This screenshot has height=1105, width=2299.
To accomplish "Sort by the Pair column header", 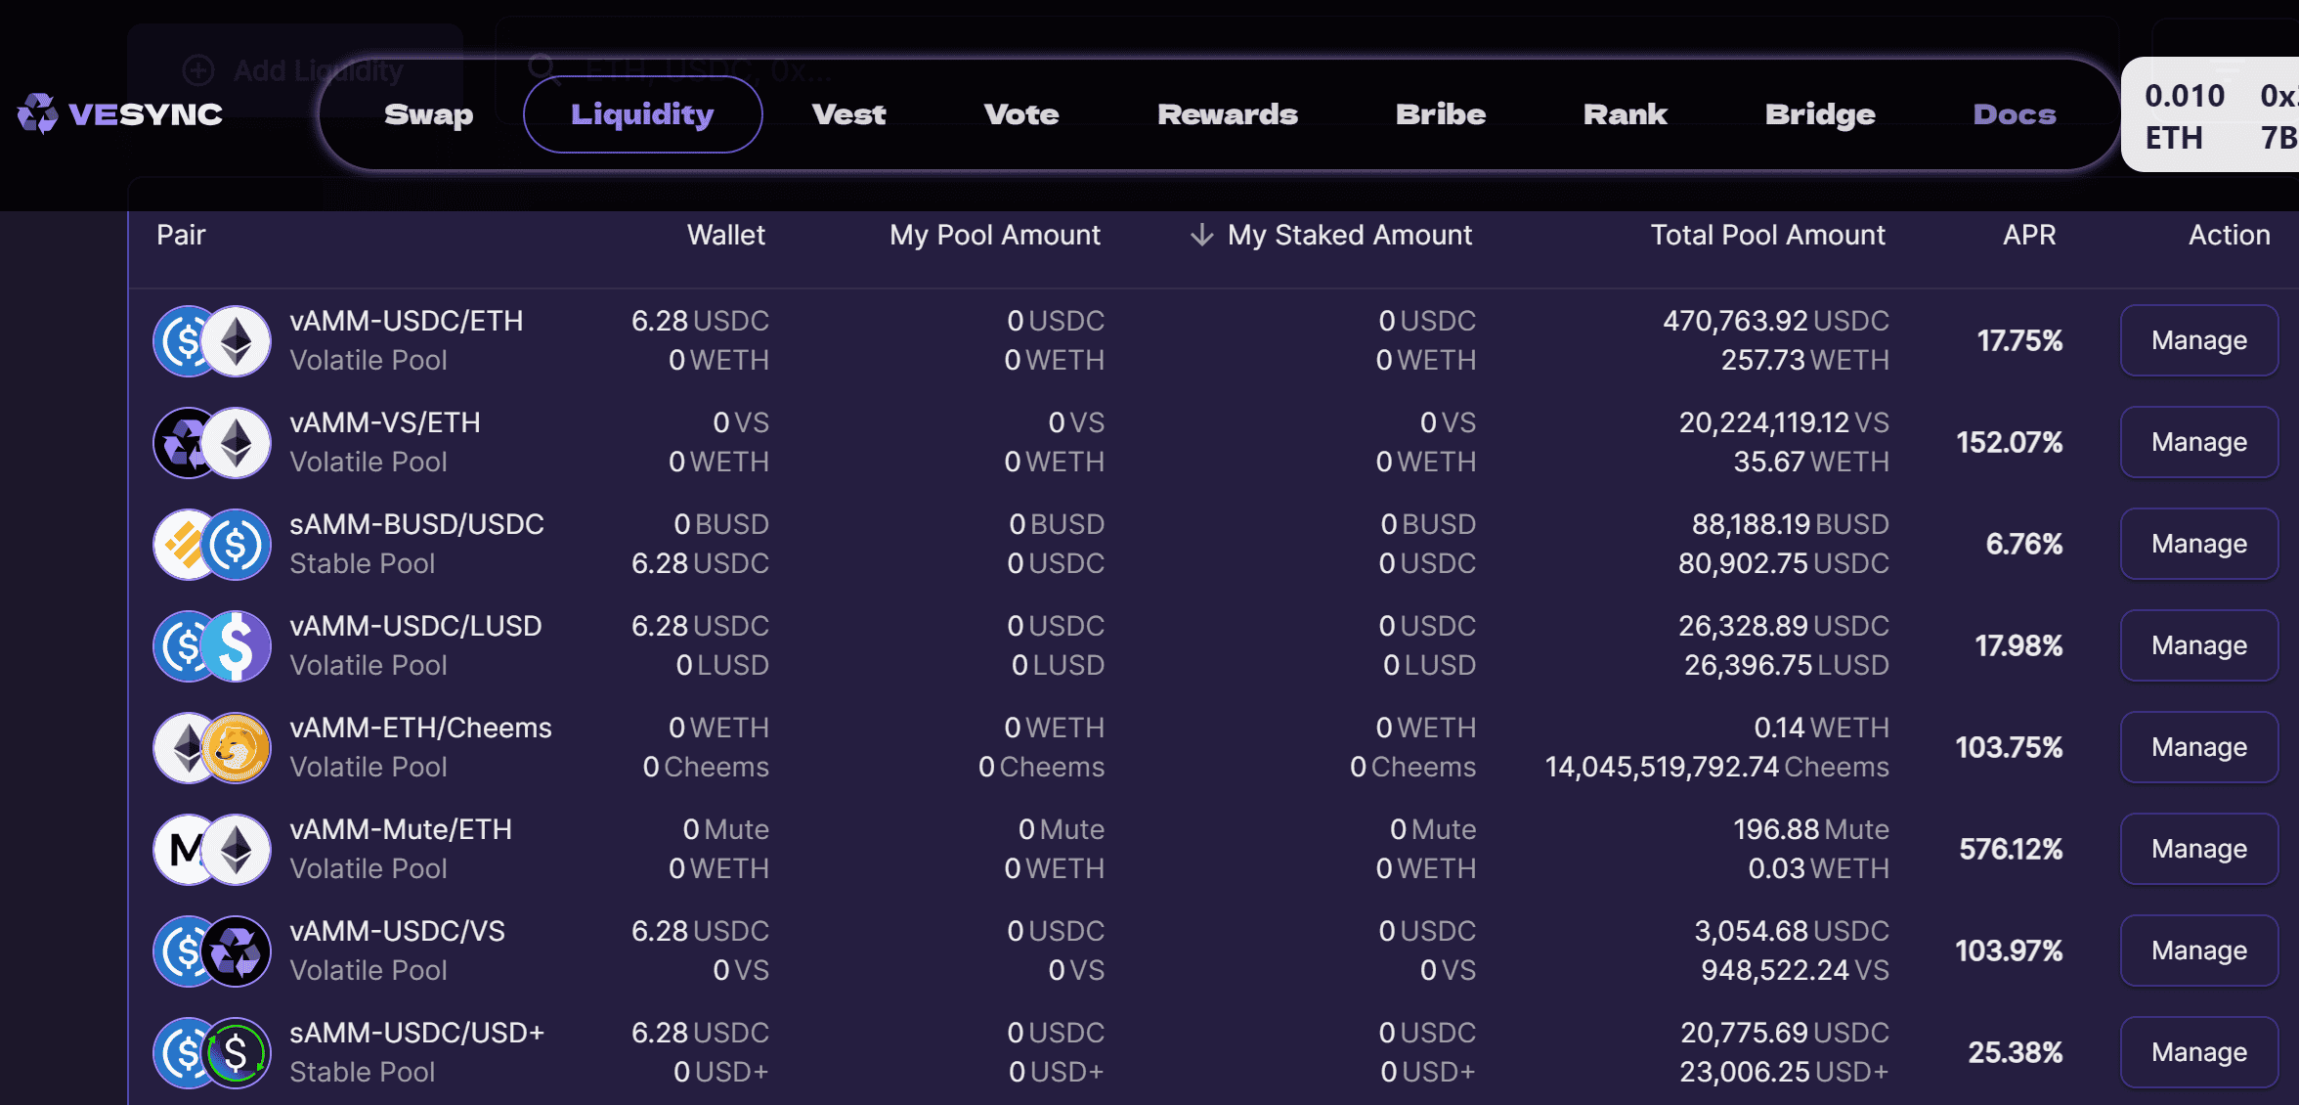I will coord(181,236).
